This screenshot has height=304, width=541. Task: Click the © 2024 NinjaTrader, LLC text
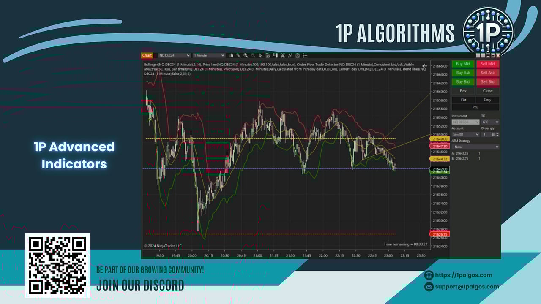163,246
